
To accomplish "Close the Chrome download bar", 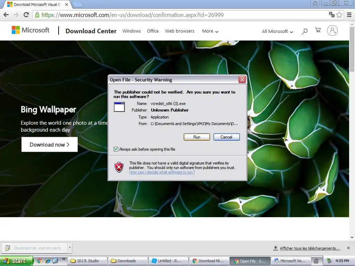I will tap(348, 248).
